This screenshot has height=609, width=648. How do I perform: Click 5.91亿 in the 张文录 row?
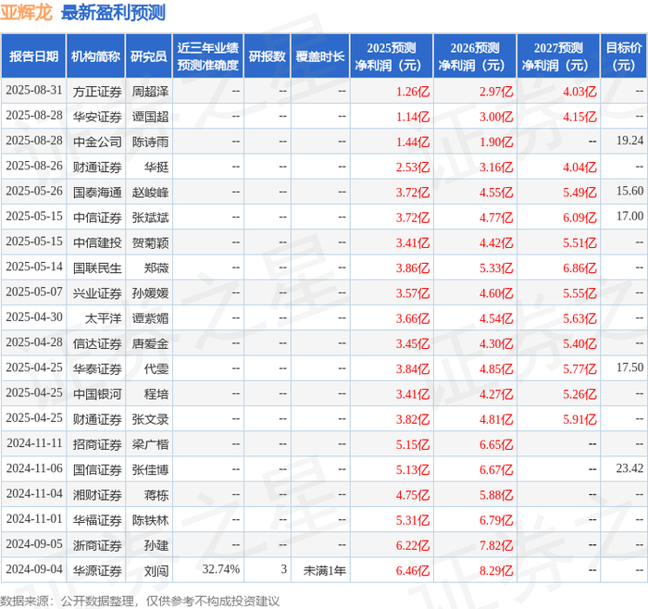(579, 420)
